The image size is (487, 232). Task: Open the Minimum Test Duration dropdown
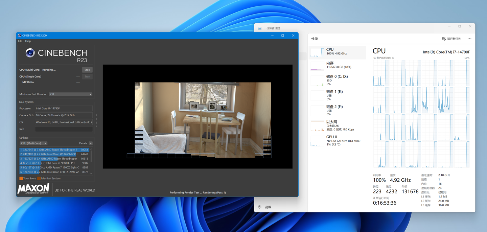[71, 94]
